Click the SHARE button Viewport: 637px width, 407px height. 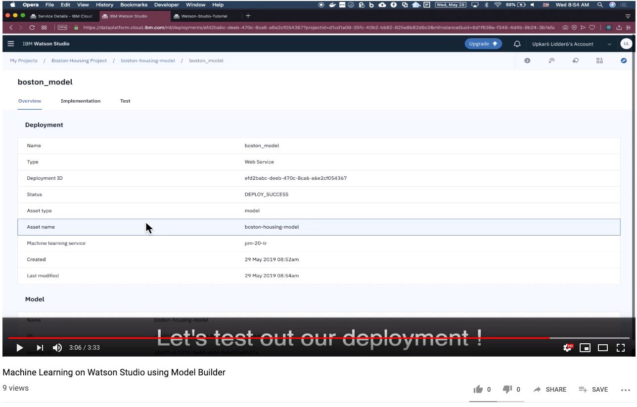pos(550,389)
